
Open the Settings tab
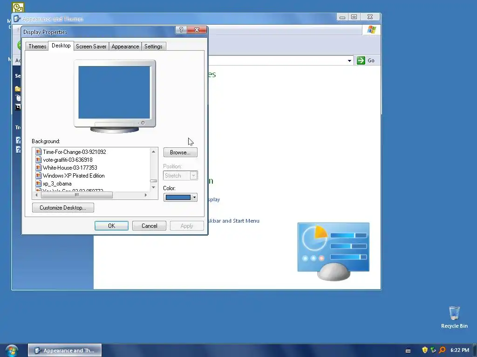coord(153,46)
